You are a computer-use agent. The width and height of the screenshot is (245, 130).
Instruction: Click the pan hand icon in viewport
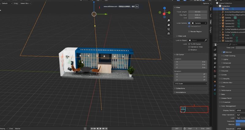[169, 25]
